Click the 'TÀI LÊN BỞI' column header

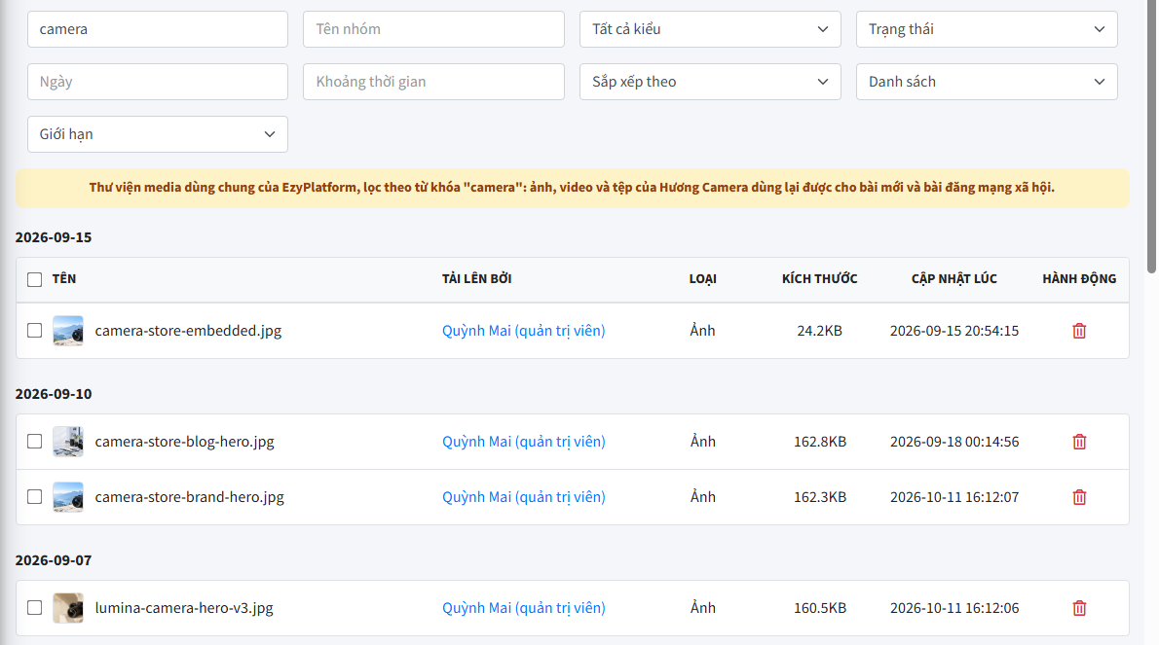(x=477, y=279)
